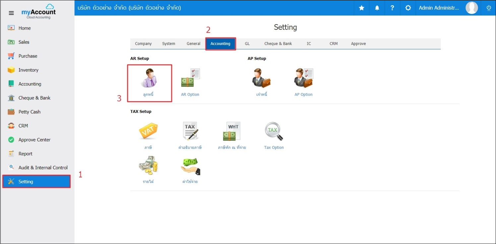Switch to the System tab

(168, 44)
